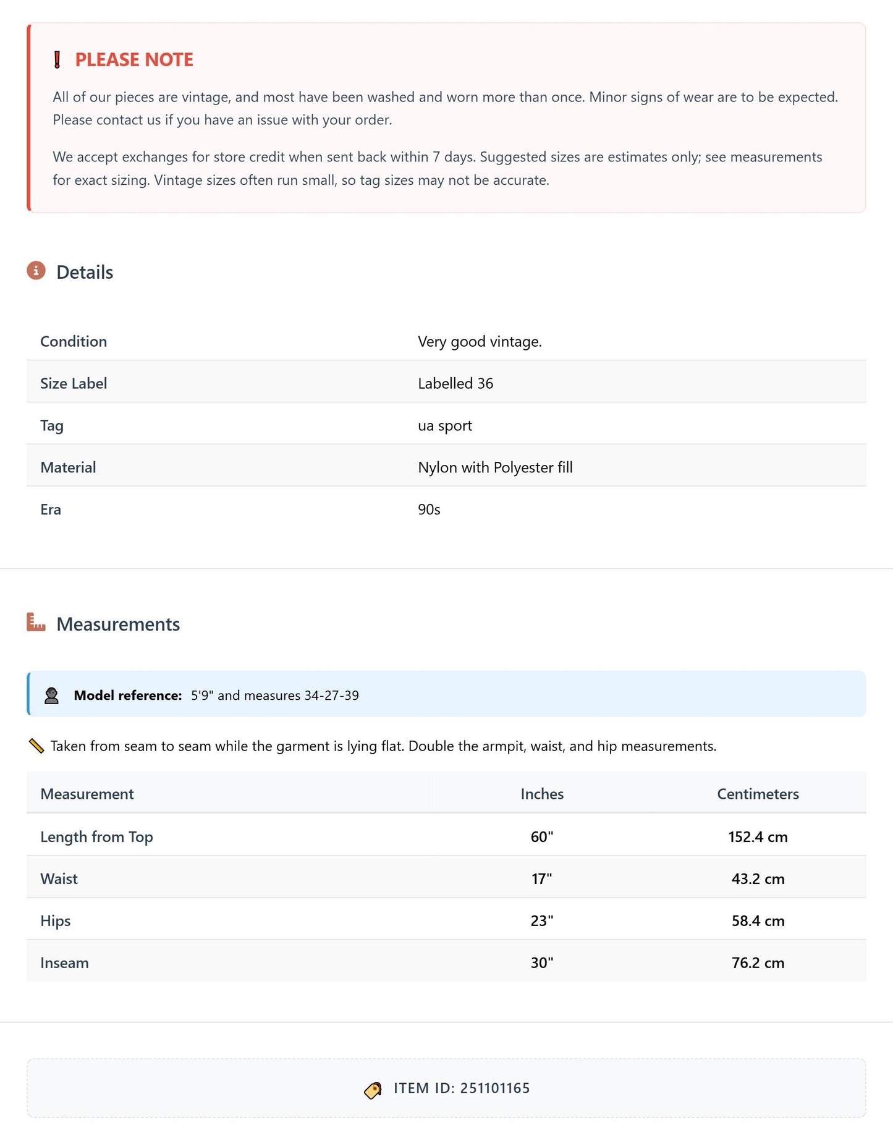Image resolution: width=893 pixels, height=1140 pixels.
Task: Click the Hips 23" inches cell
Action: tap(542, 921)
